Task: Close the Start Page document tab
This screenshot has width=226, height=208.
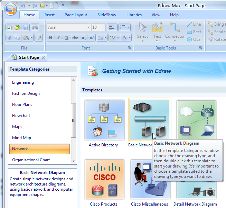Action: (43, 57)
